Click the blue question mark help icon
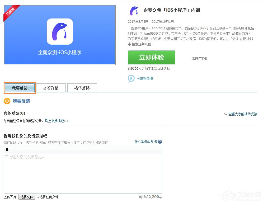 (160, 141)
